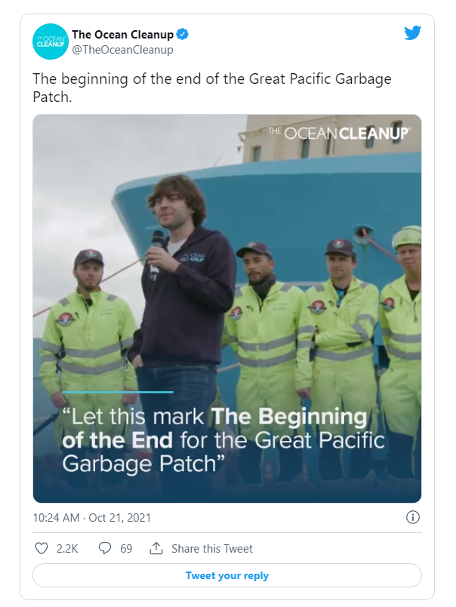Like the tweet with the heart icon

42,548
